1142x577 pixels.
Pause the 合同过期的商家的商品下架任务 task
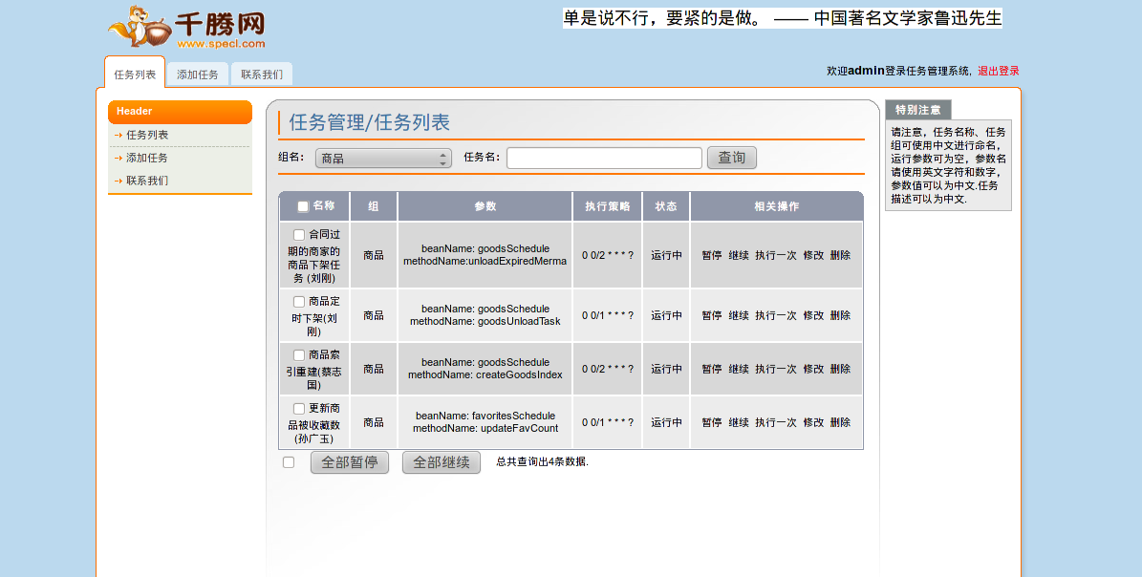point(712,255)
